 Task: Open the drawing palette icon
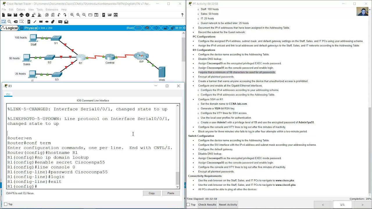pos(90,15)
